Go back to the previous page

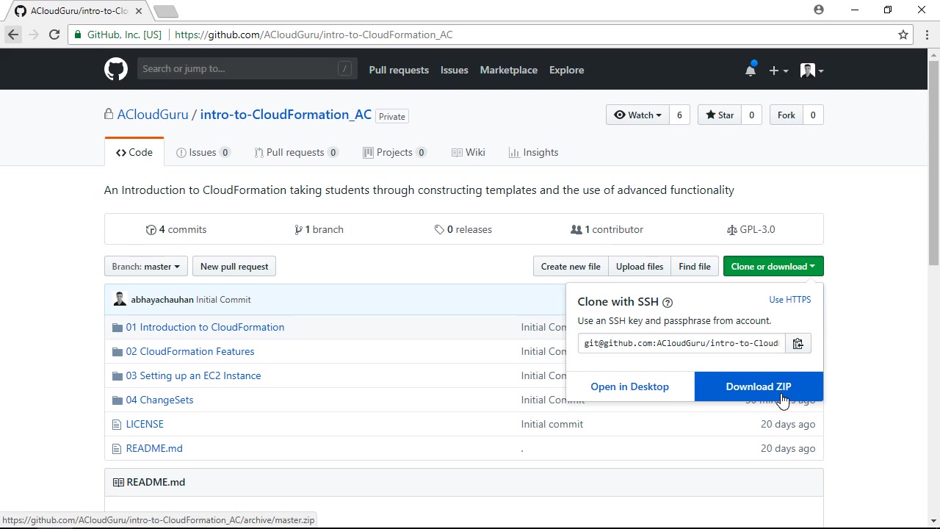13,35
